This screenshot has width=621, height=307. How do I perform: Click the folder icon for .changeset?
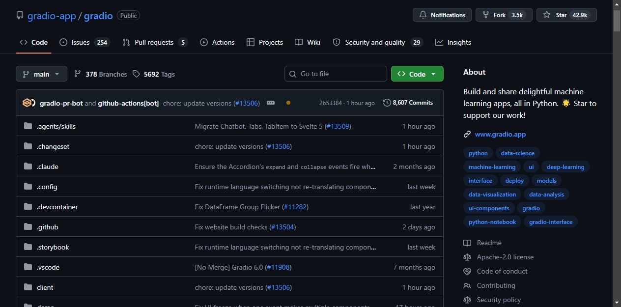click(x=28, y=146)
